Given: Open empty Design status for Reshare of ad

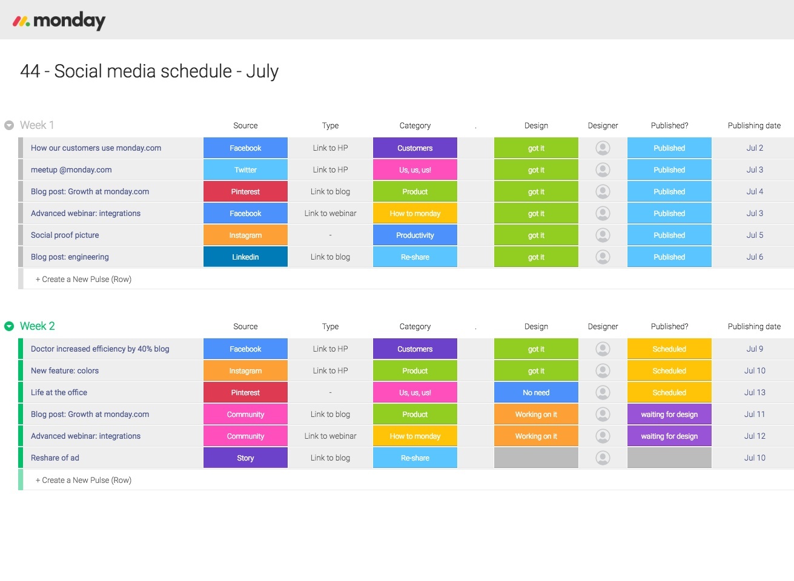Looking at the screenshot, I should click(536, 458).
